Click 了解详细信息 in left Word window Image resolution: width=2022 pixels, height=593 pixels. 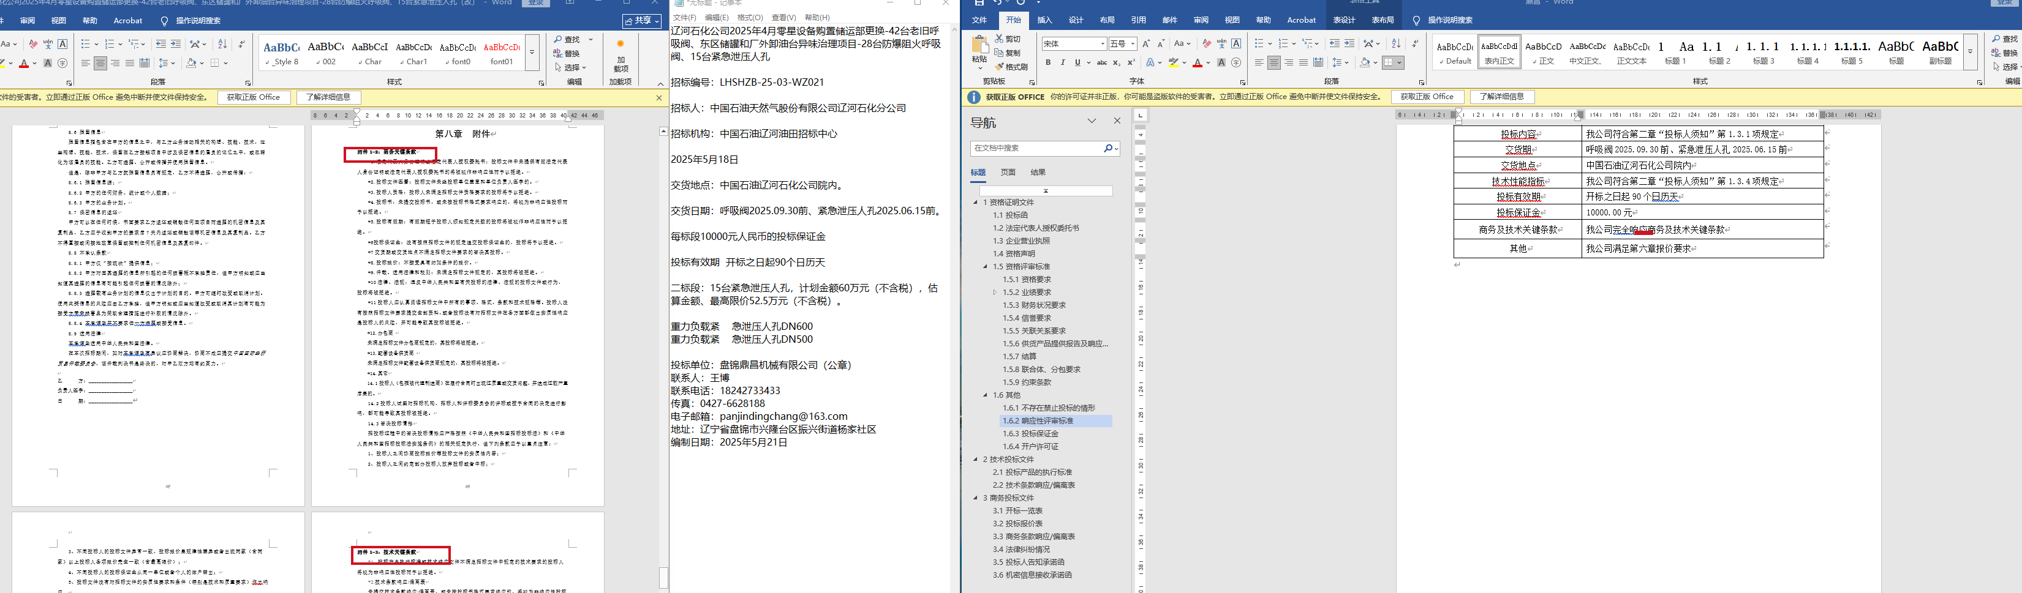[328, 97]
